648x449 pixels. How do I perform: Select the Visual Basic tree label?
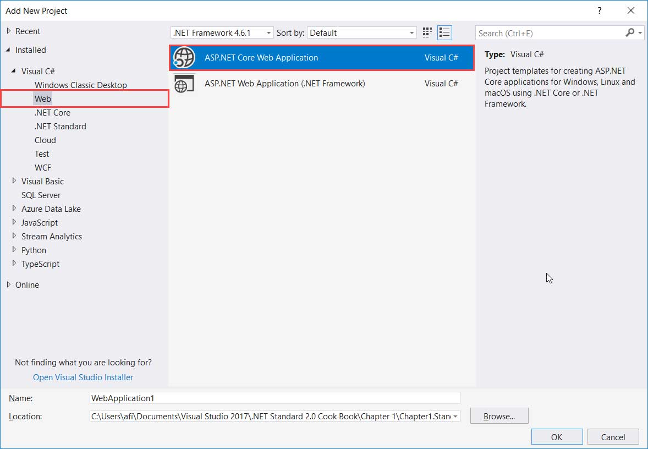(42, 182)
